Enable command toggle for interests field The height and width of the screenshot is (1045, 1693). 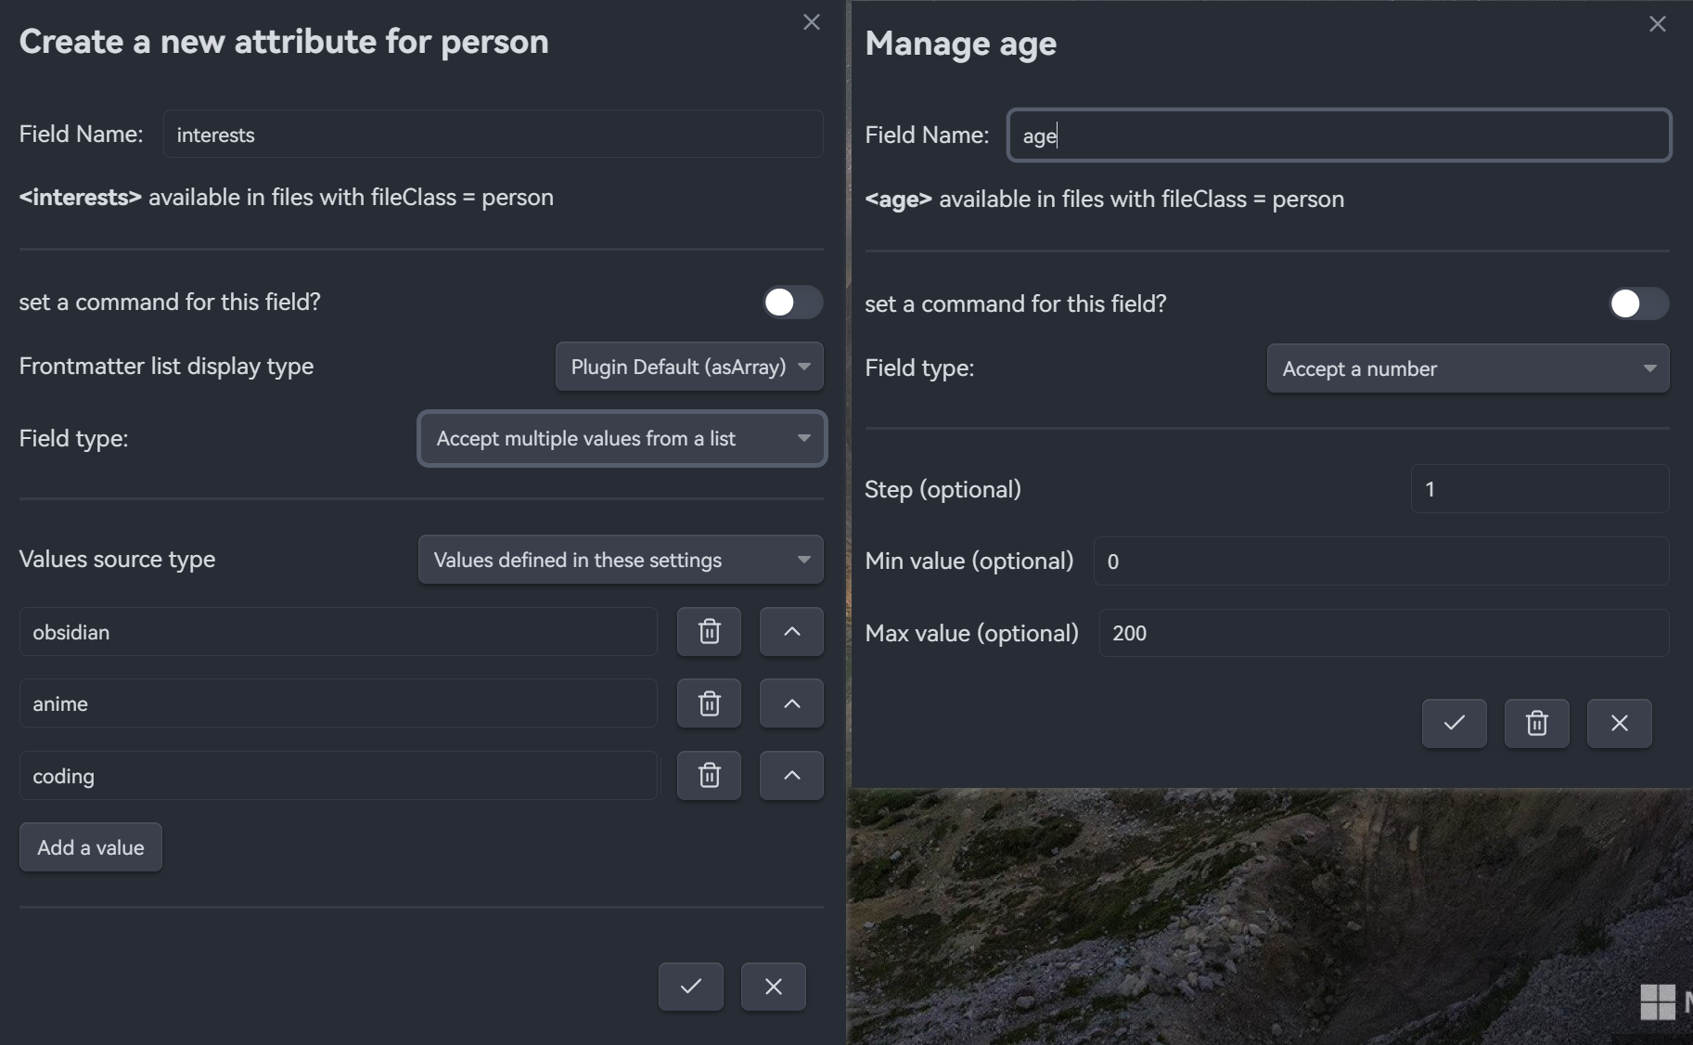point(792,303)
